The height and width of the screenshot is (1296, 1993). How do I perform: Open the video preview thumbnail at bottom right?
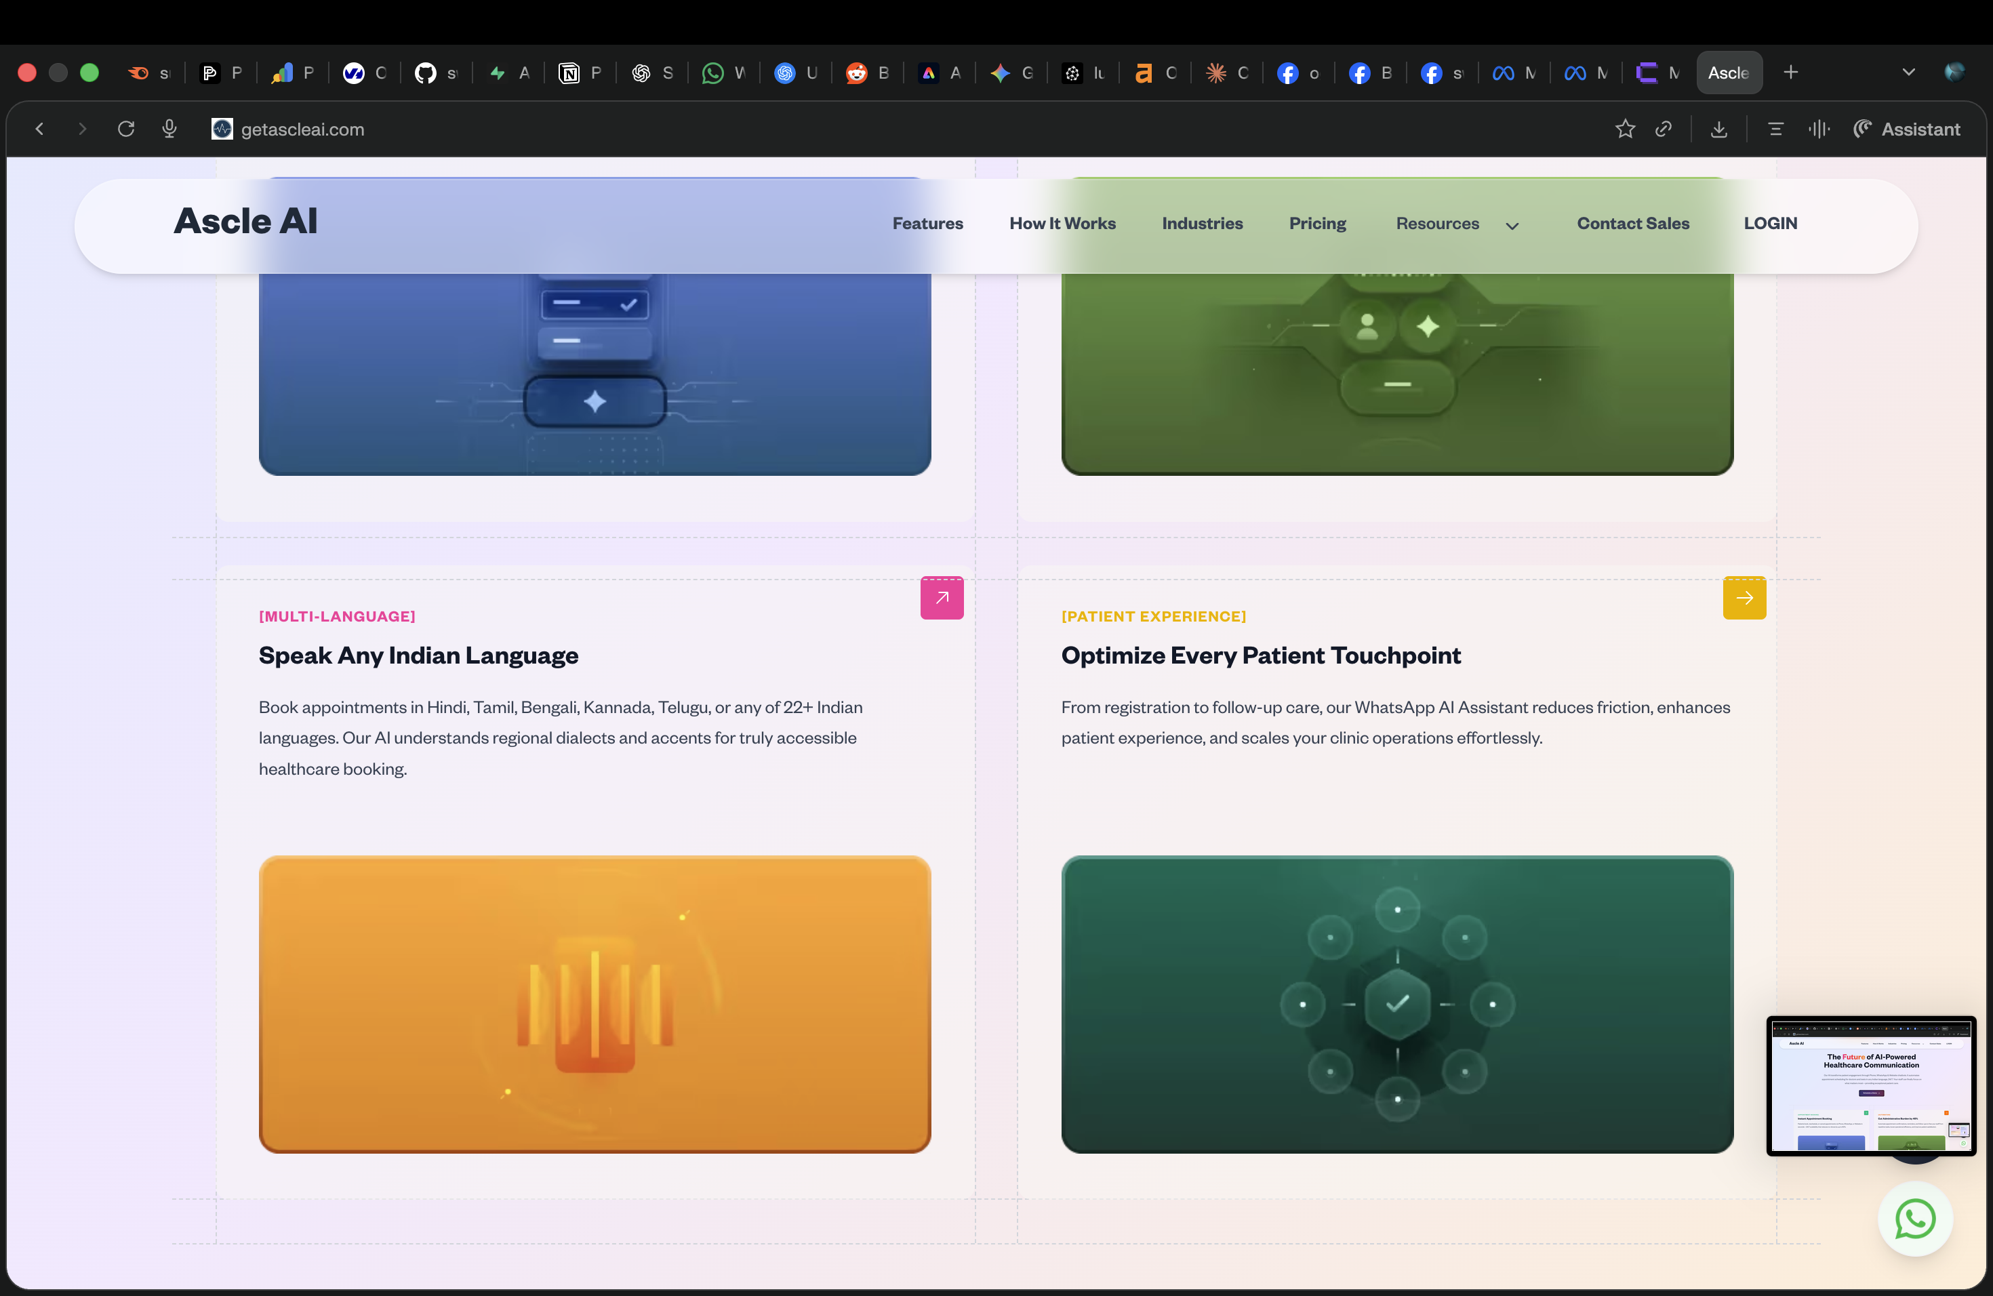point(1871,1086)
